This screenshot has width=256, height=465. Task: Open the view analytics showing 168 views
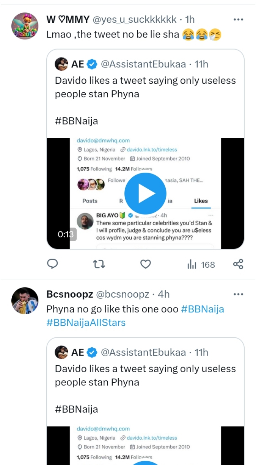point(200,264)
